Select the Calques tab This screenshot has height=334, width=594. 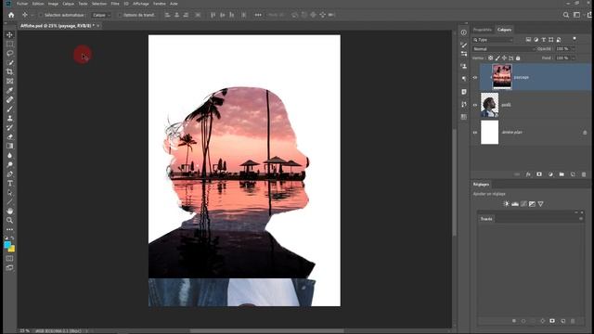(x=505, y=30)
